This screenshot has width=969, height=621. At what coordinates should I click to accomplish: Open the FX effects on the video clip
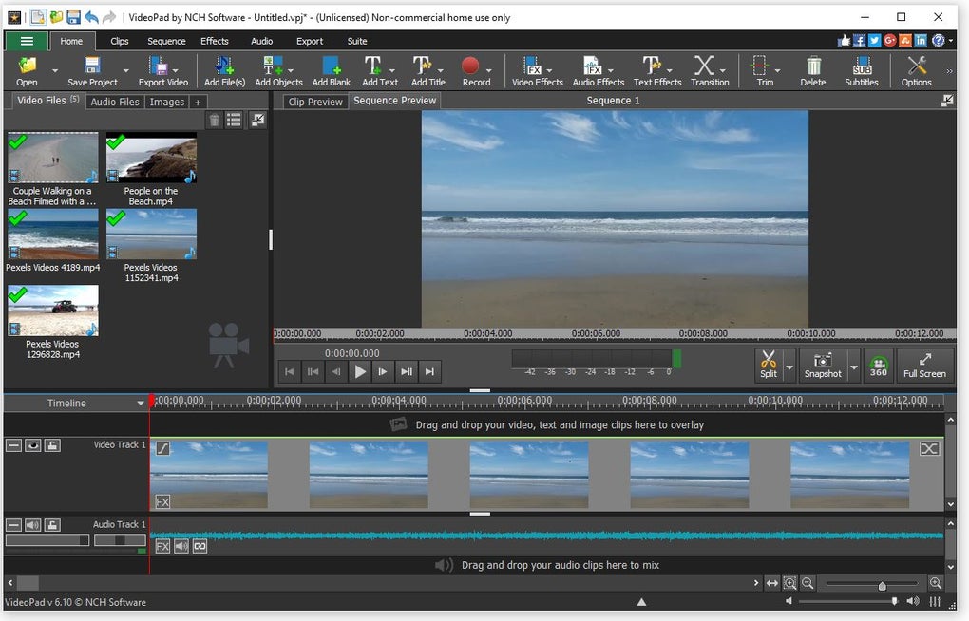pyautogui.click(x=162, y=501)
